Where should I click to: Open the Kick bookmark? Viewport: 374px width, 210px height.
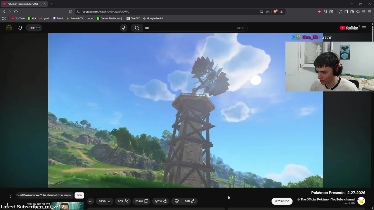click(32, 18)
